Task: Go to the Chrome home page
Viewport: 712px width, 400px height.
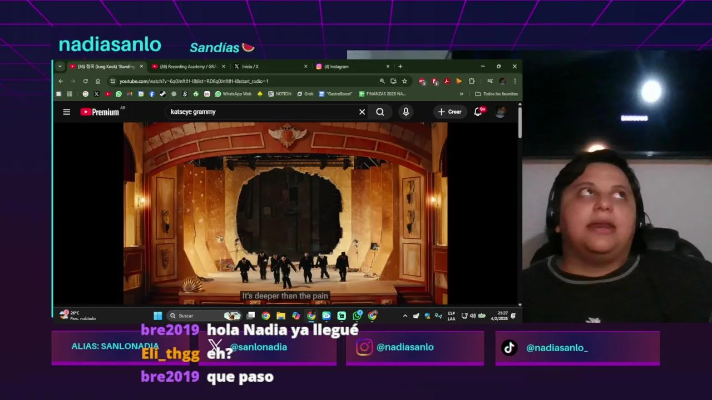Action: (98, 81)
